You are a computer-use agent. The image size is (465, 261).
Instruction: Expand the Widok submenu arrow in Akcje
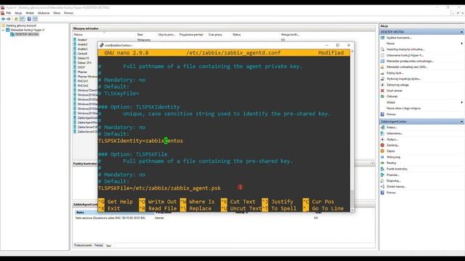[462, 102]
